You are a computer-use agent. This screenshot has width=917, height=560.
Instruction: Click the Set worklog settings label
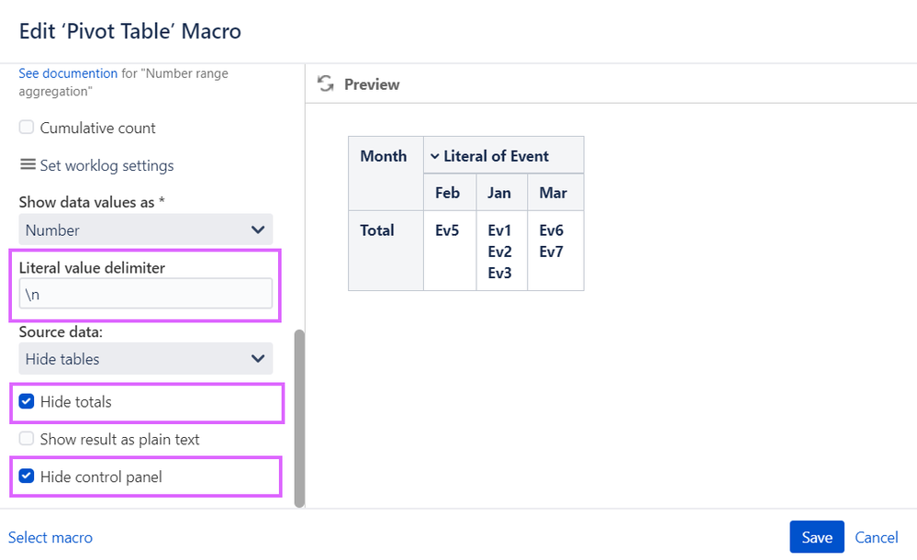106,165
